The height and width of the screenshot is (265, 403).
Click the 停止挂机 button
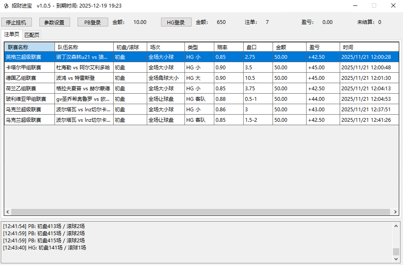16,22
